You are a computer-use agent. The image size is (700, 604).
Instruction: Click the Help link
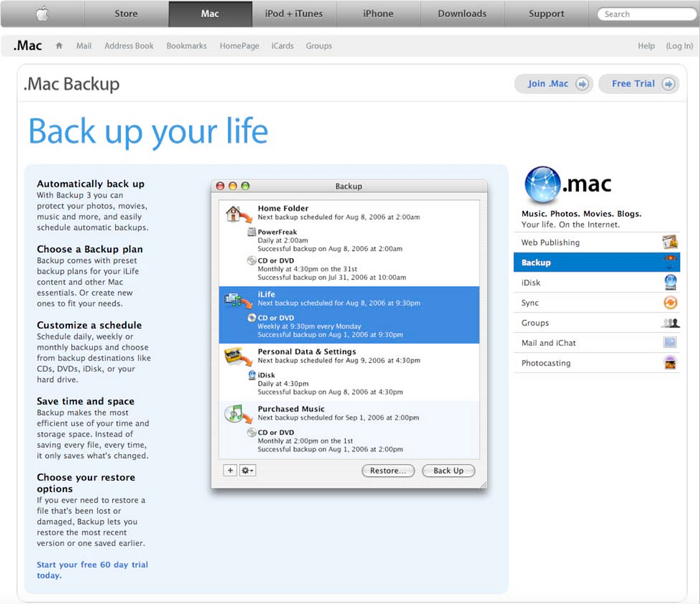[646, 45]
